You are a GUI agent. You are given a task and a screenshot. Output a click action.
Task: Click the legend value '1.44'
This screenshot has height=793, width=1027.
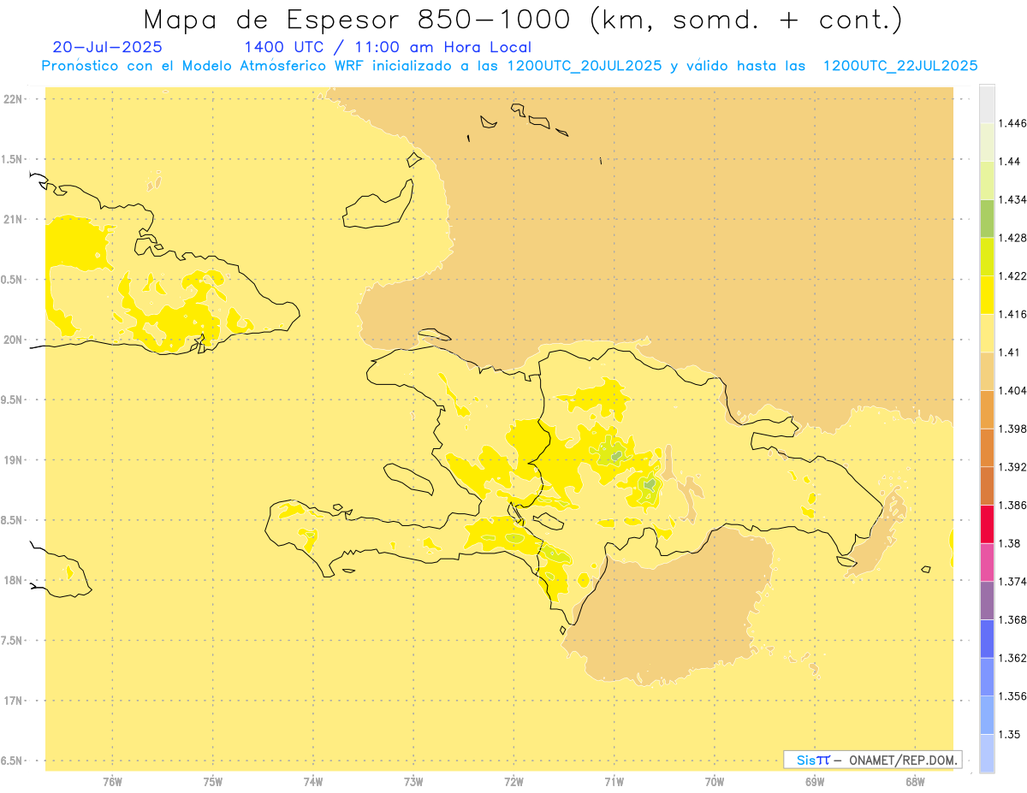[x=1010, y=162]
